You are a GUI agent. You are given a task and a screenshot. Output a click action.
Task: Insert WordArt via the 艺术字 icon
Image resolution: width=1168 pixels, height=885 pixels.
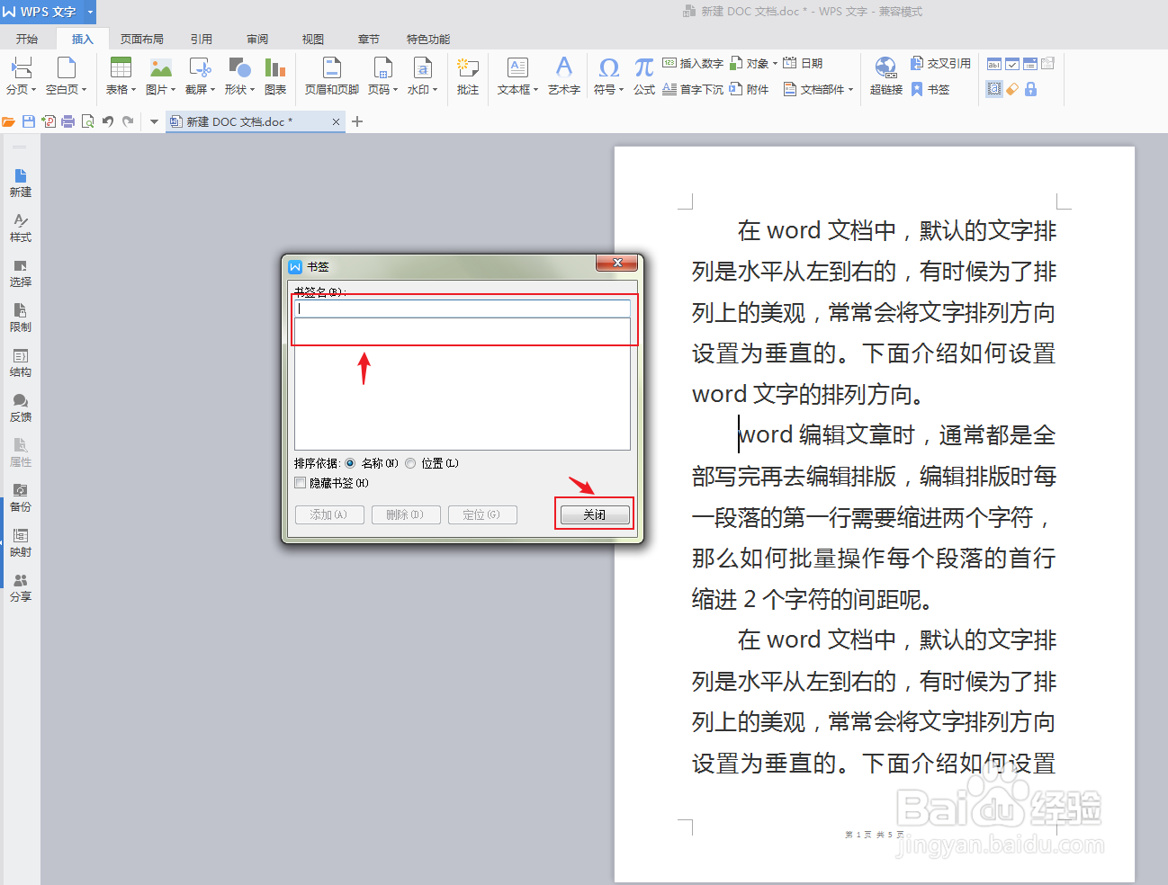(x=562, y=74)
